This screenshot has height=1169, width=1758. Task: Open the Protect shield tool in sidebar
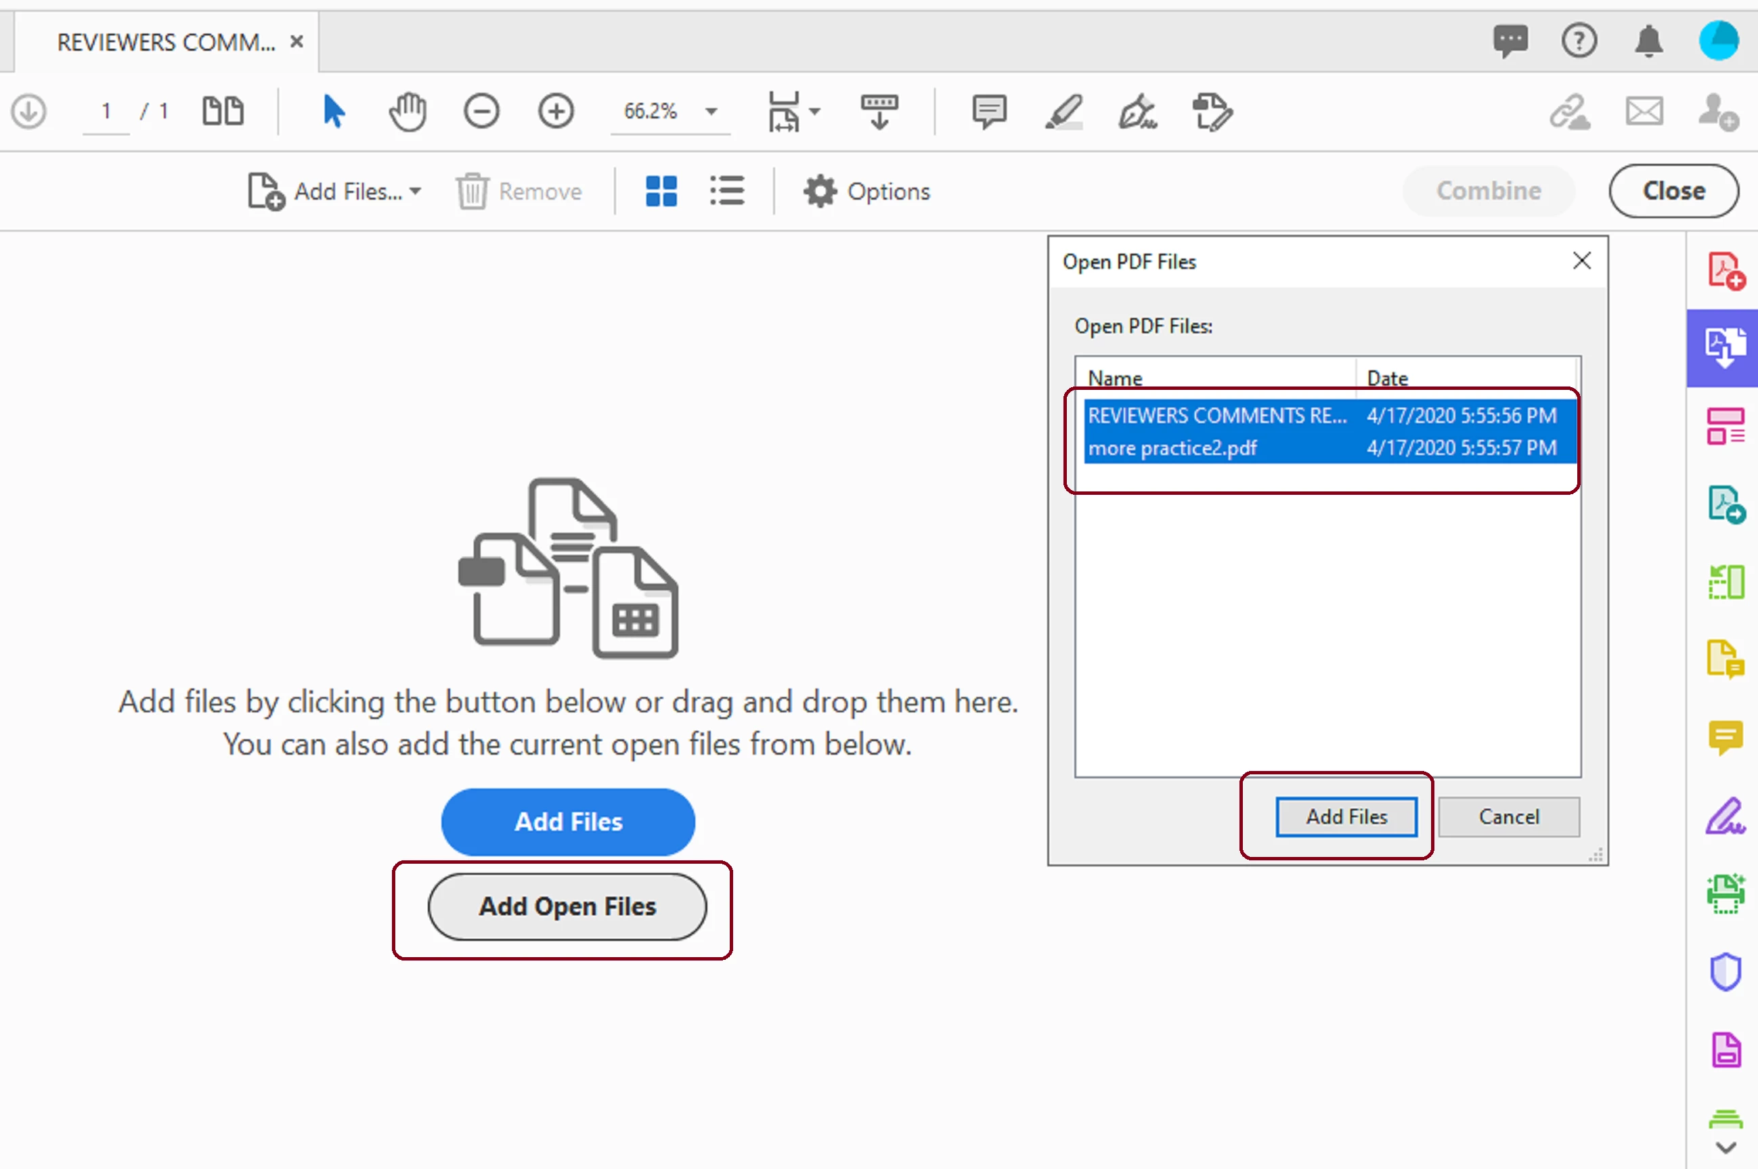point(1726,971)
